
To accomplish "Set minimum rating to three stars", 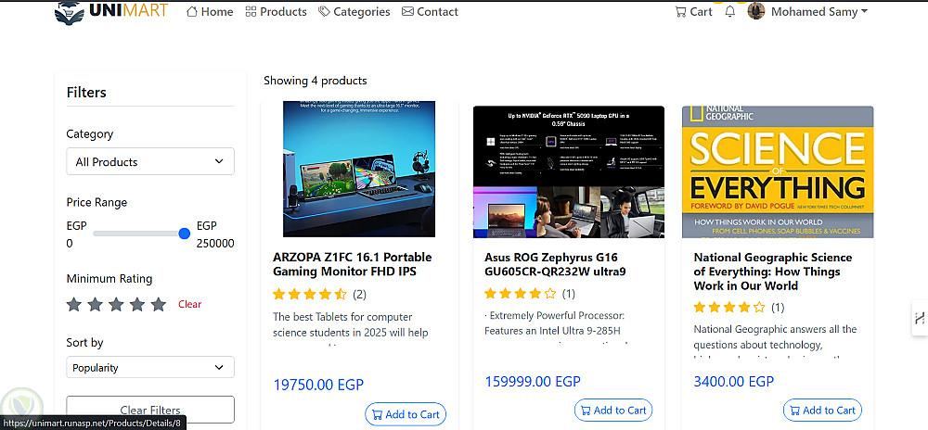I will 116,304.
